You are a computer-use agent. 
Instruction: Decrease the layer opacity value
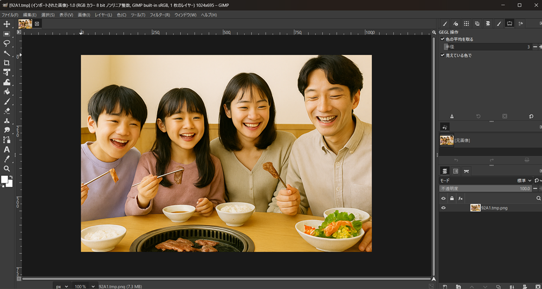pyautogui.click(x=535, y=188)
